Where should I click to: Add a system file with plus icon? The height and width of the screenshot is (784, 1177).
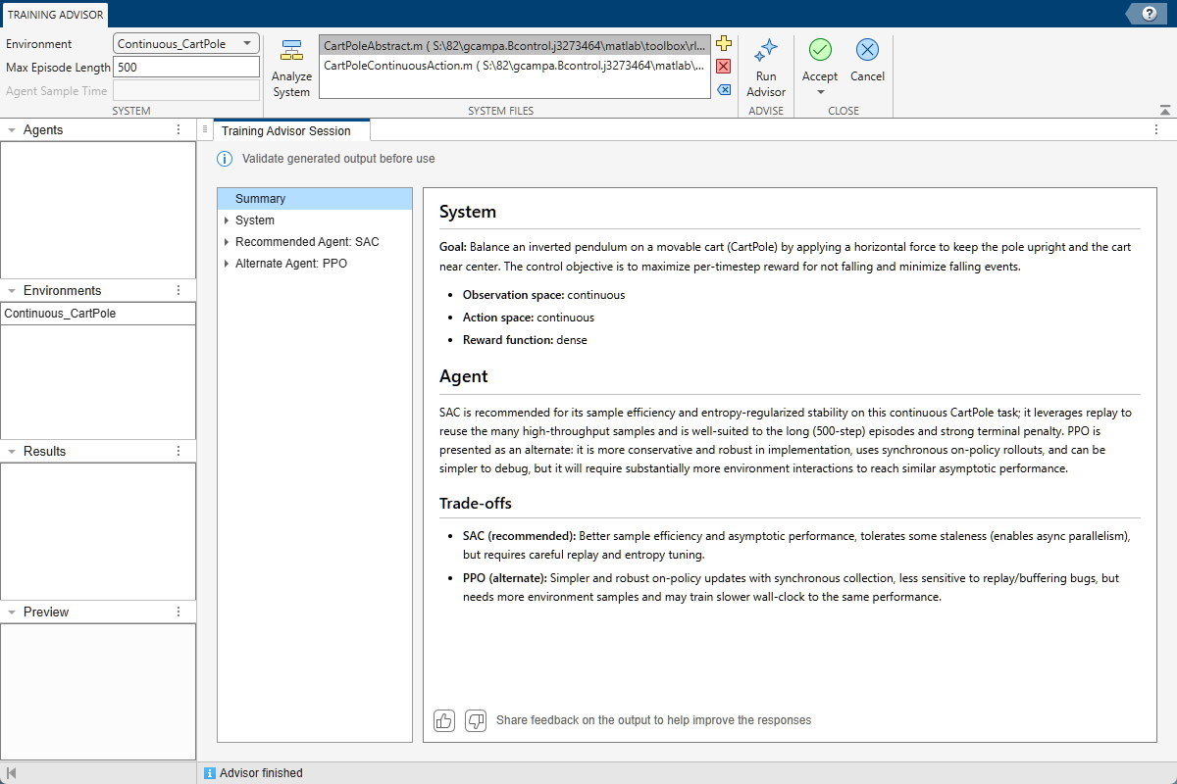pos(724,43)
